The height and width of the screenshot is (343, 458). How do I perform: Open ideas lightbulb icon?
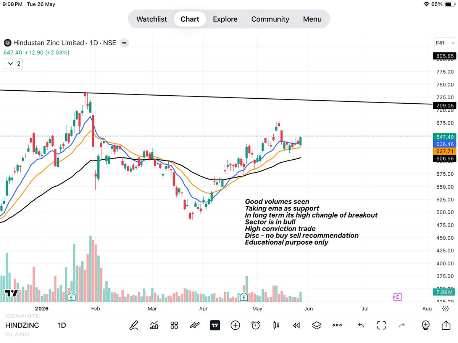tap(426, 325)
